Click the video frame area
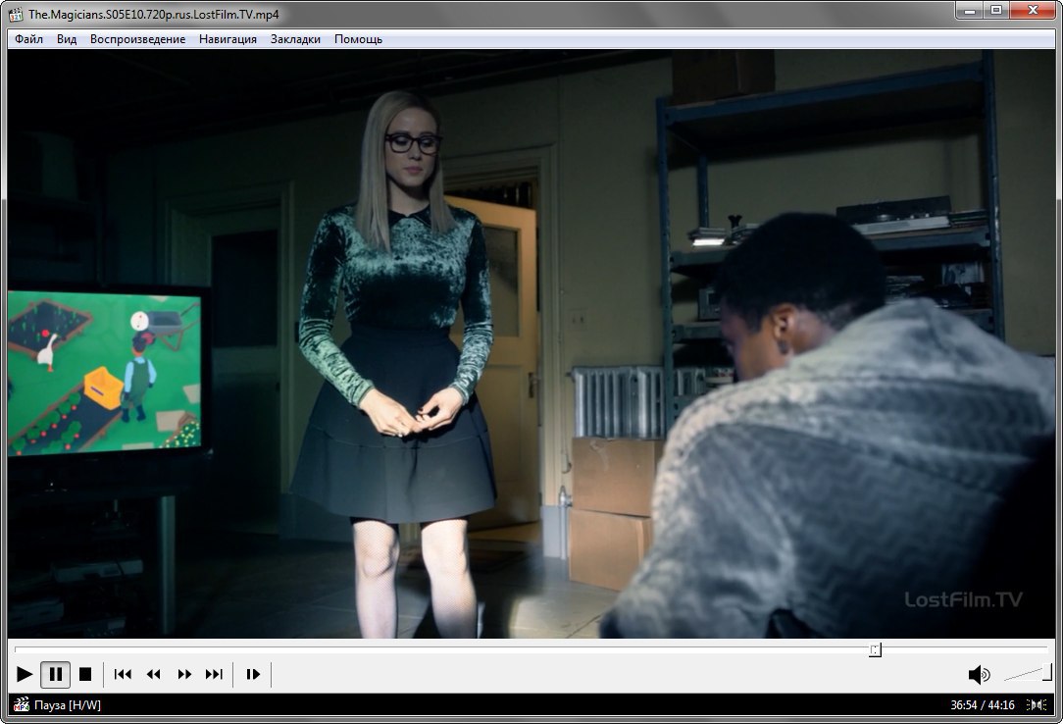The image size is (1063, 724). (531, 343)
